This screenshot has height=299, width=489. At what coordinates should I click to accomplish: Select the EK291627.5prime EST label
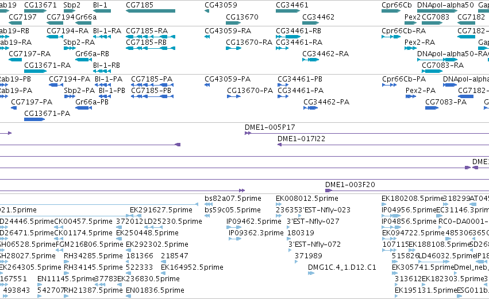[161, 210]
